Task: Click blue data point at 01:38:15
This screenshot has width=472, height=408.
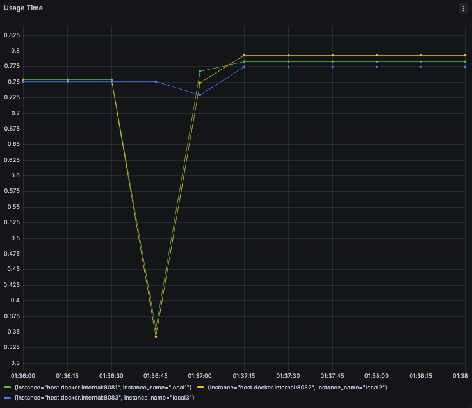Action: pos(421,67)
